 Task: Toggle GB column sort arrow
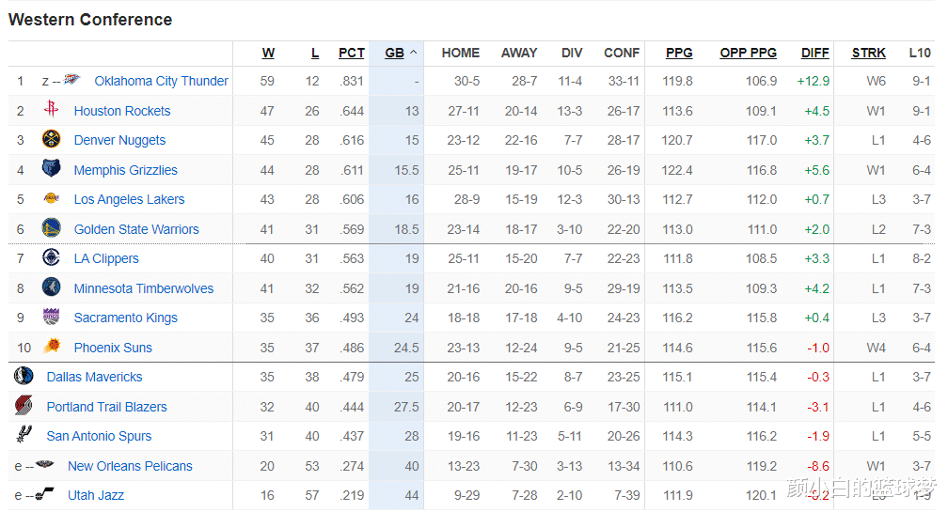(414, 53)
